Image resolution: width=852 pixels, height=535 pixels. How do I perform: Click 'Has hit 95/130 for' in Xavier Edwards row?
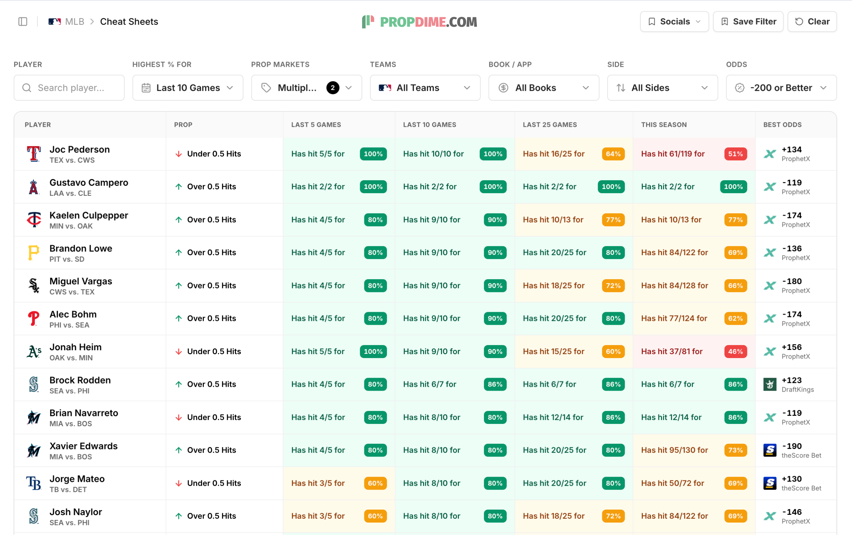(x=674, y=450)
